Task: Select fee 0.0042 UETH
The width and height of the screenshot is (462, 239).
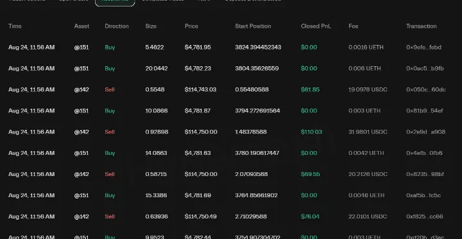Action: [x=366, y=153]
